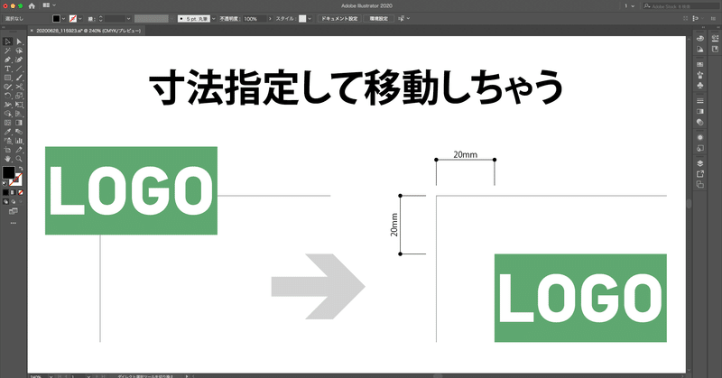Select the Curvature tool
The image size is (722, 378).
pos(19,60)
